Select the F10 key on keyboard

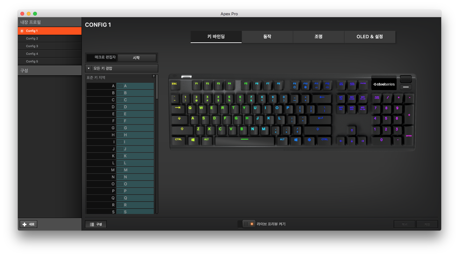coord(306,85)
